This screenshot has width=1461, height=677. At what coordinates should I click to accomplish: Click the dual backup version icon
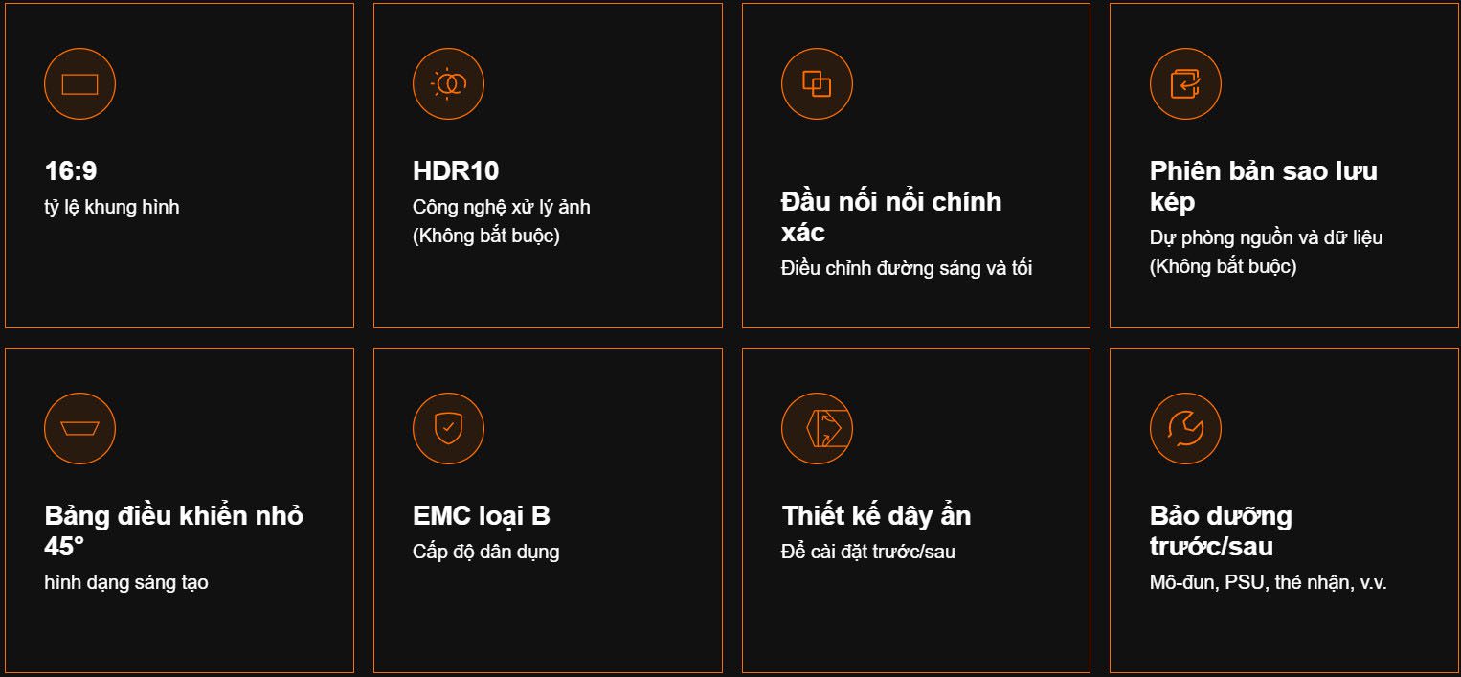pyautogui.click(x=1185, y=84)
